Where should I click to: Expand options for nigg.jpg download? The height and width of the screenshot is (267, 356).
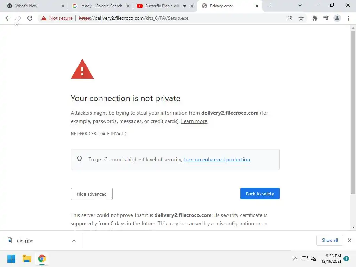[74, 241]
